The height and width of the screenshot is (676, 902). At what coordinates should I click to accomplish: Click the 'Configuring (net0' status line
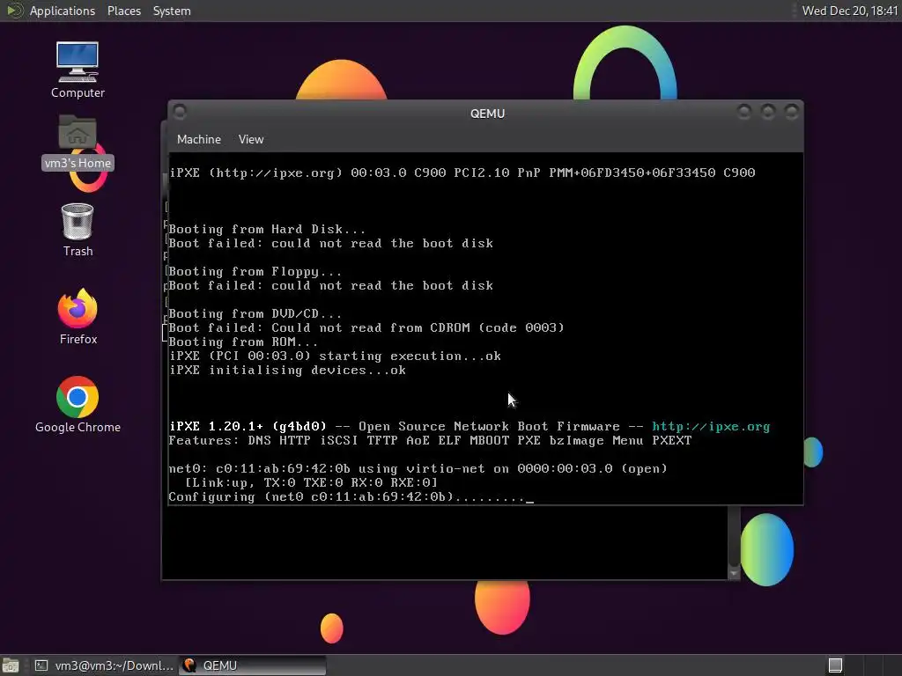(x=351, y=497)
